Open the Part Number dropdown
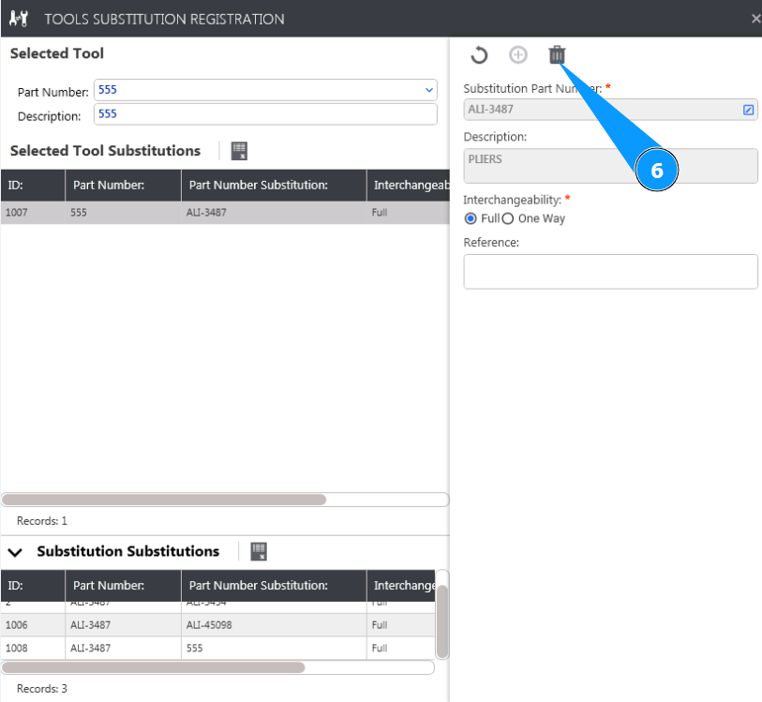The height and width of the screenshot is (702, 762). 429,91
